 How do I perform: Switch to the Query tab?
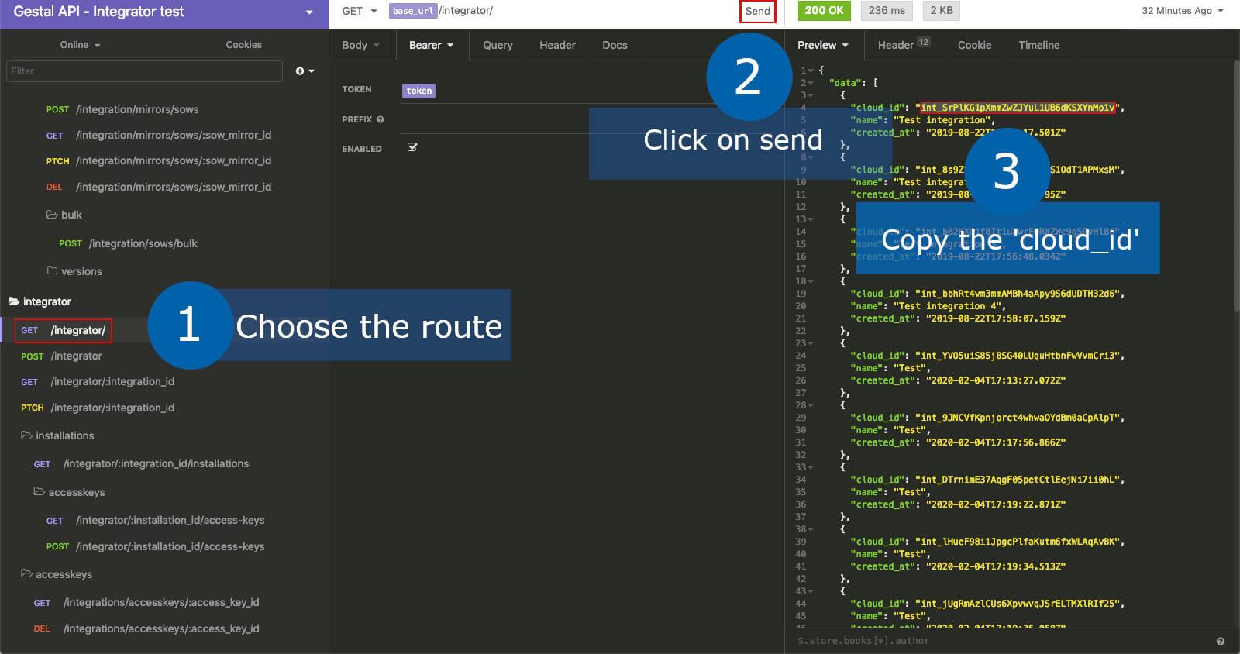point(498,45)
